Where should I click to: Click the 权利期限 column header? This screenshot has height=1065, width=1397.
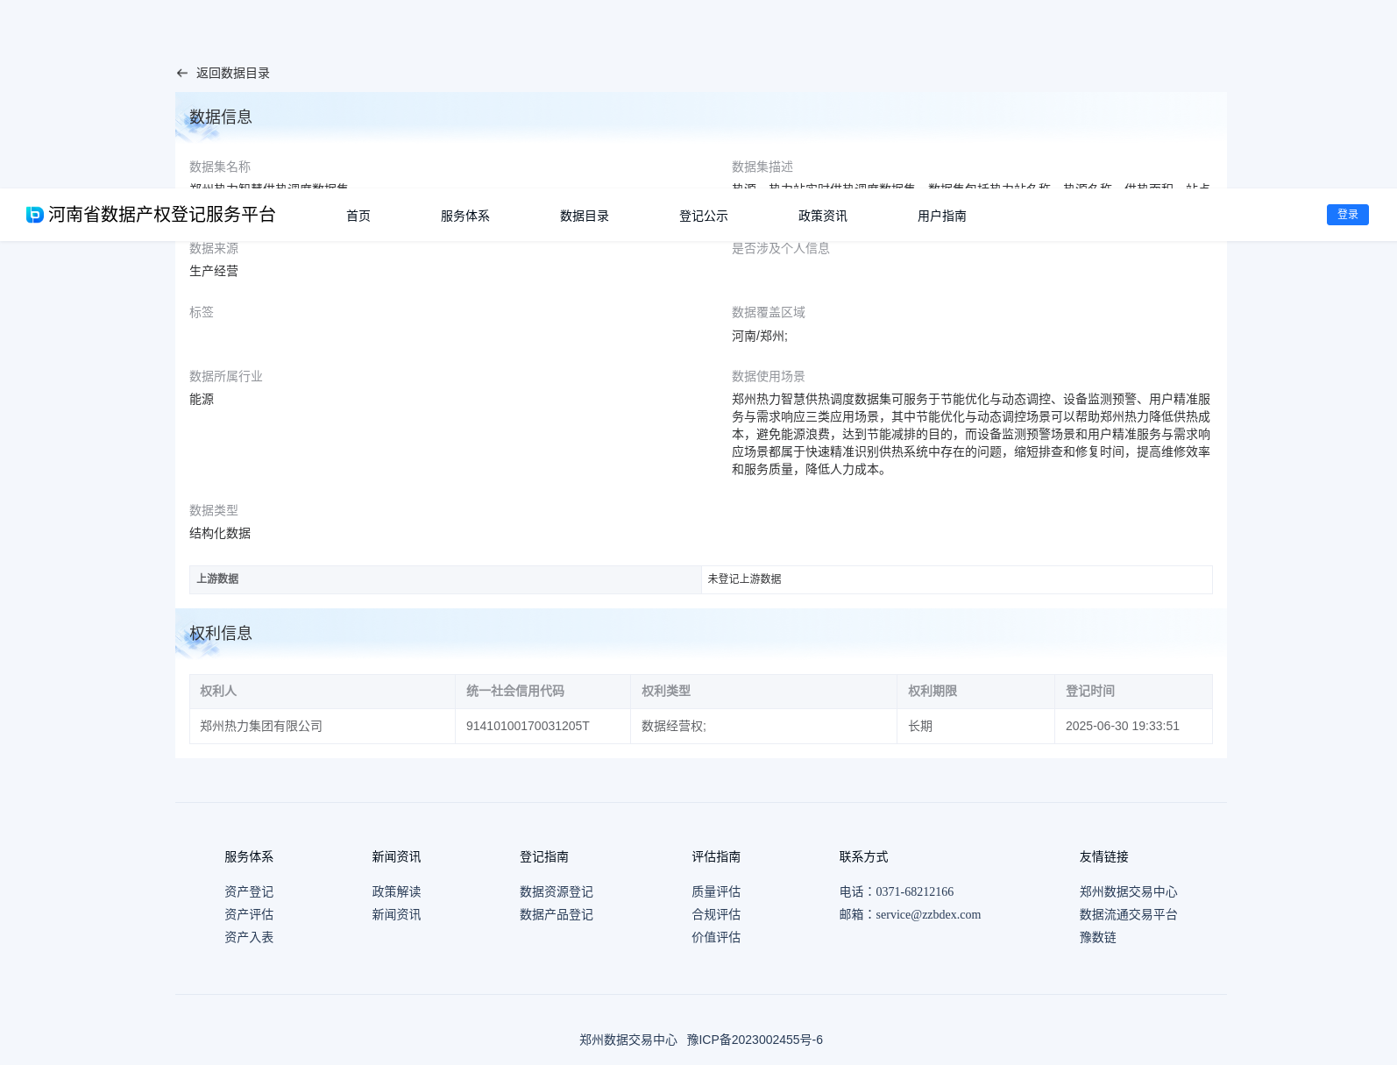[x=975, y=691]
